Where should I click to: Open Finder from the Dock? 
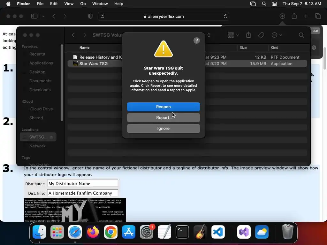click(x=39, y=232)
